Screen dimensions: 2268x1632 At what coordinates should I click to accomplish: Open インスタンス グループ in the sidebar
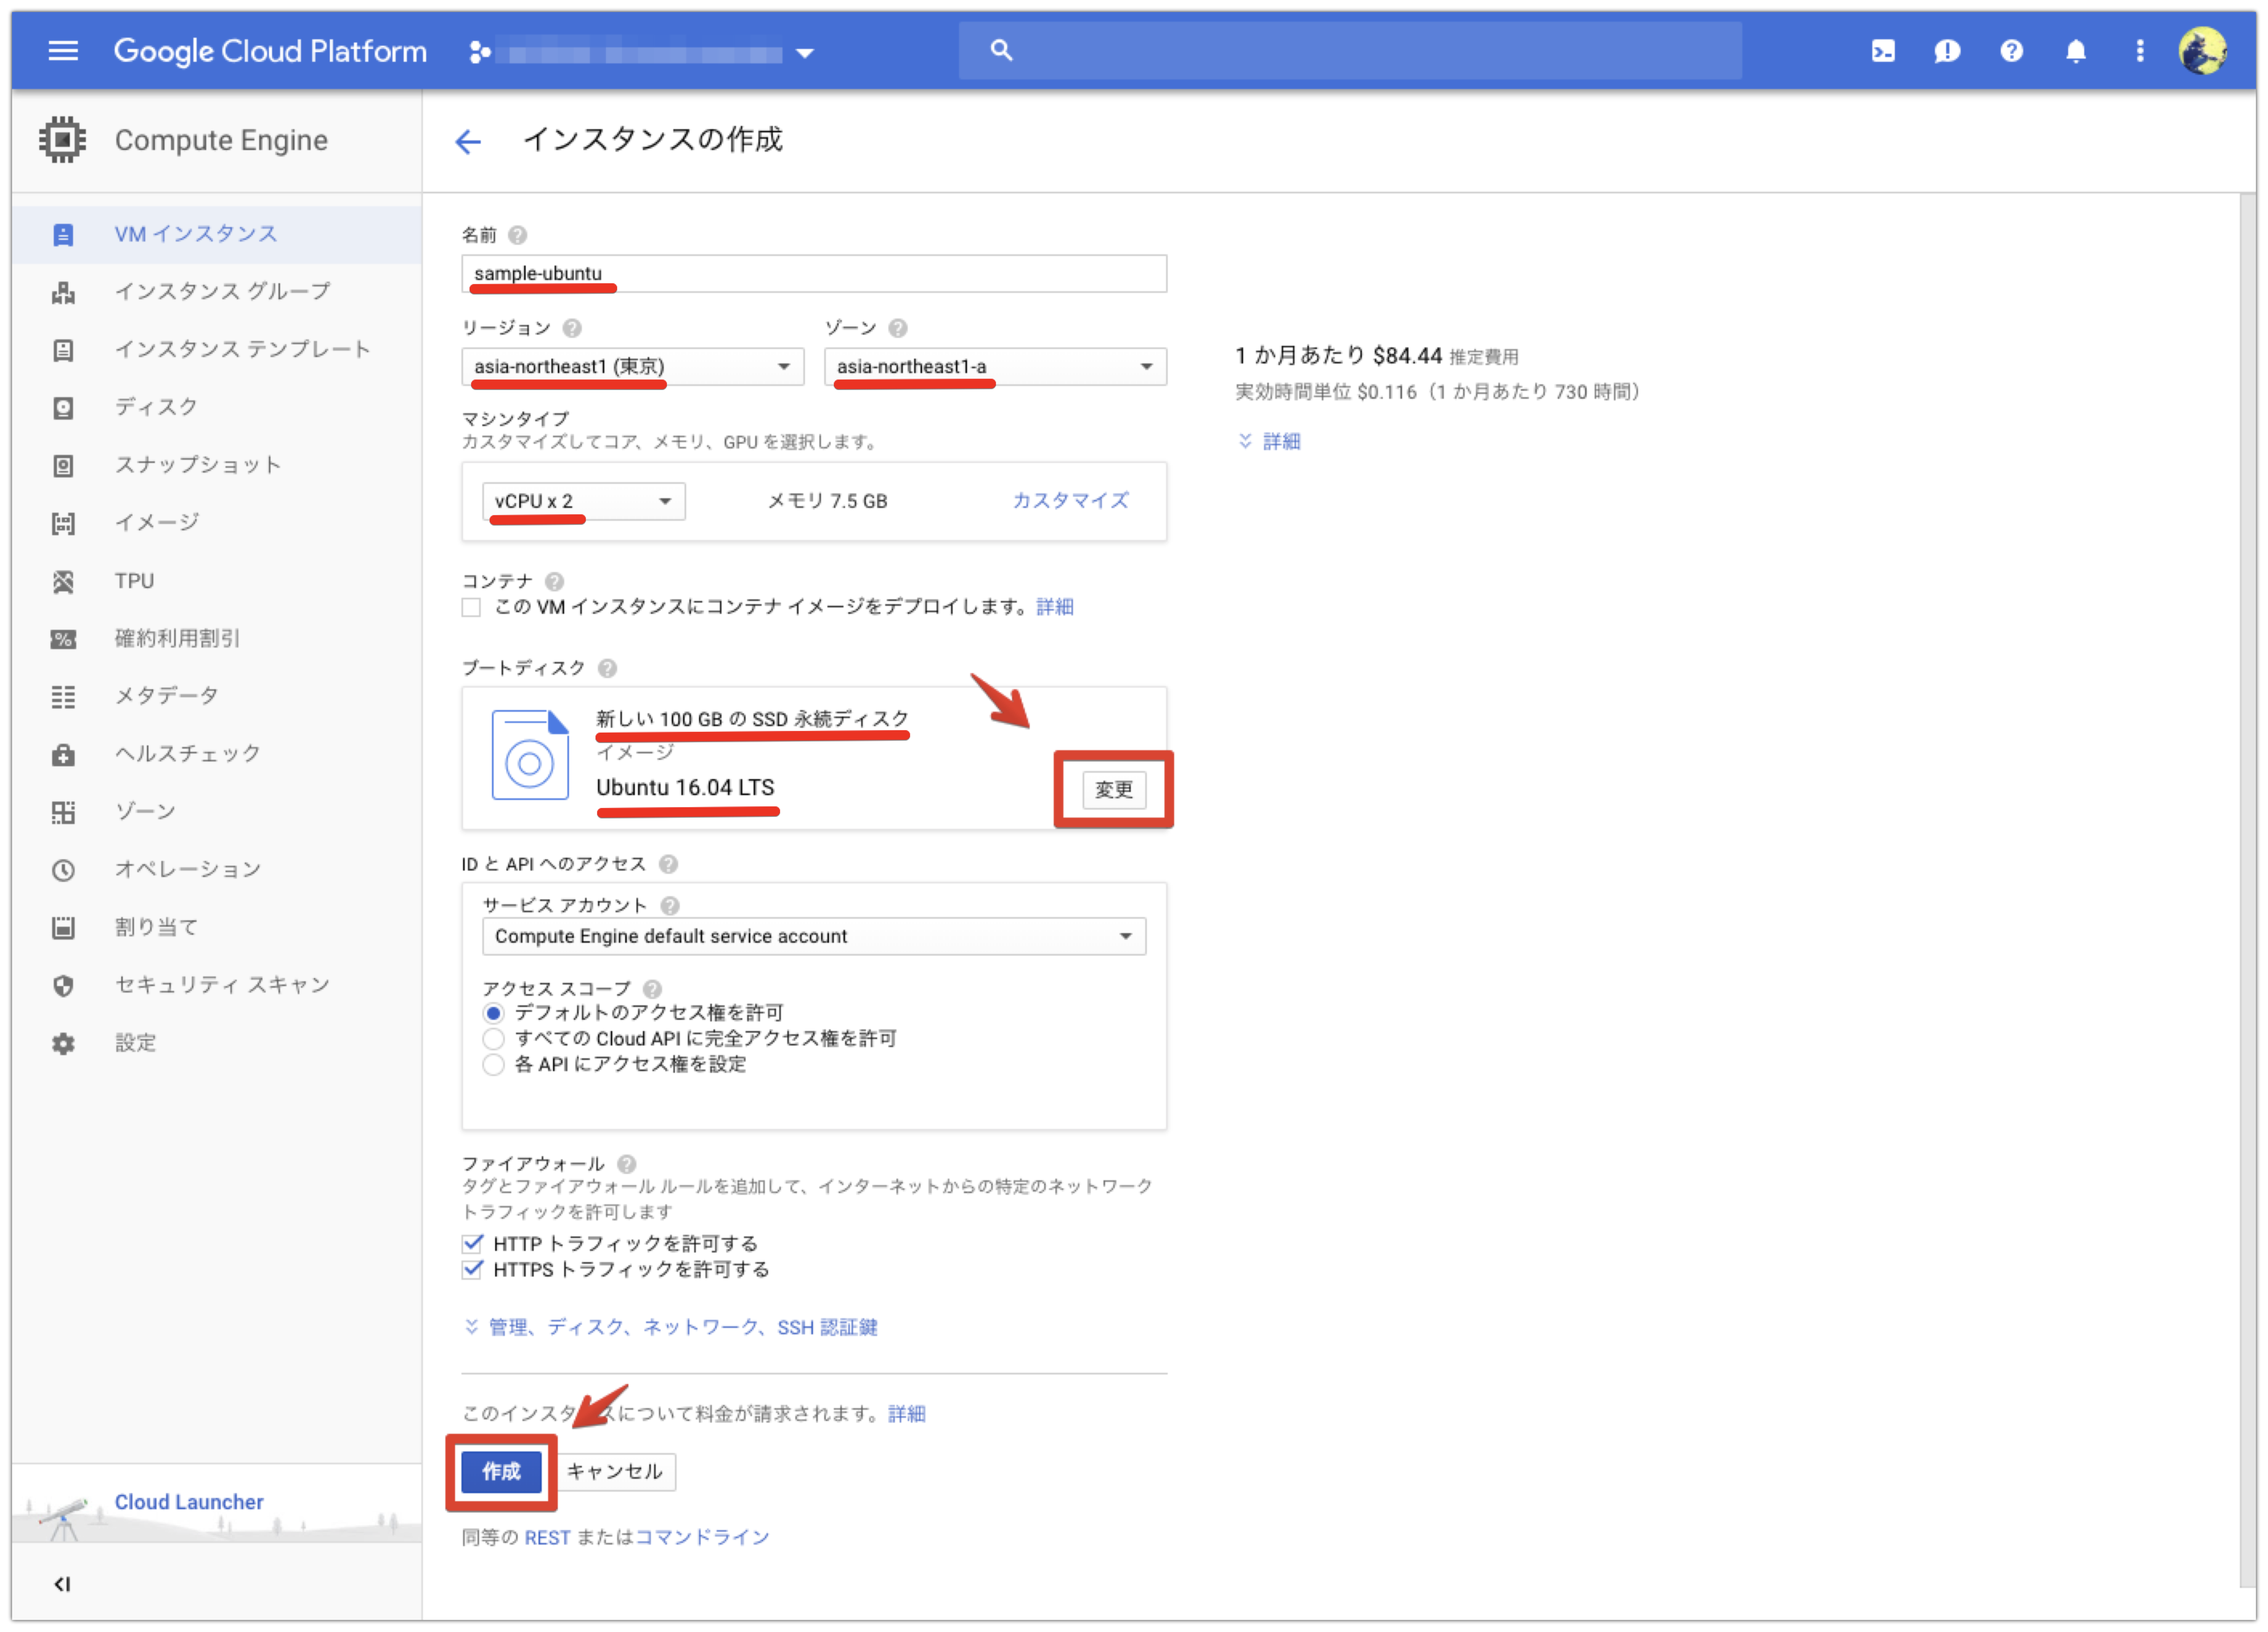pyautogui.click(x=216, y=292)
